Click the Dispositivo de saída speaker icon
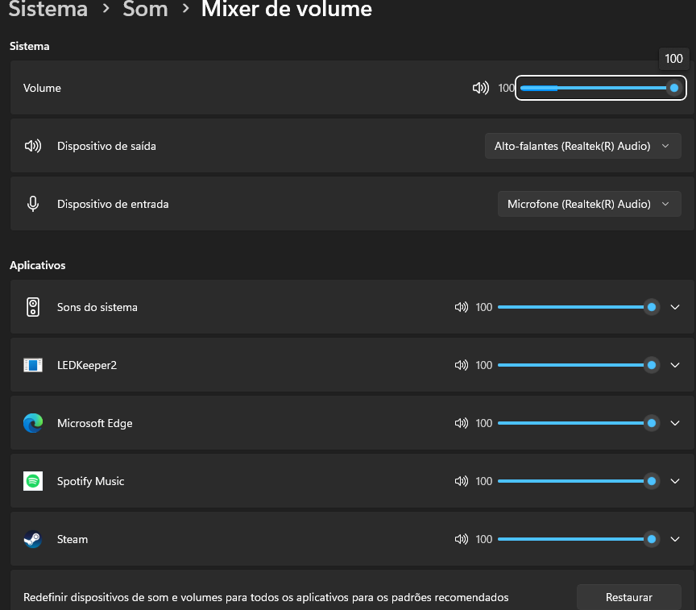This screenshot has width=696, height=610. click(x=33, y=146)
